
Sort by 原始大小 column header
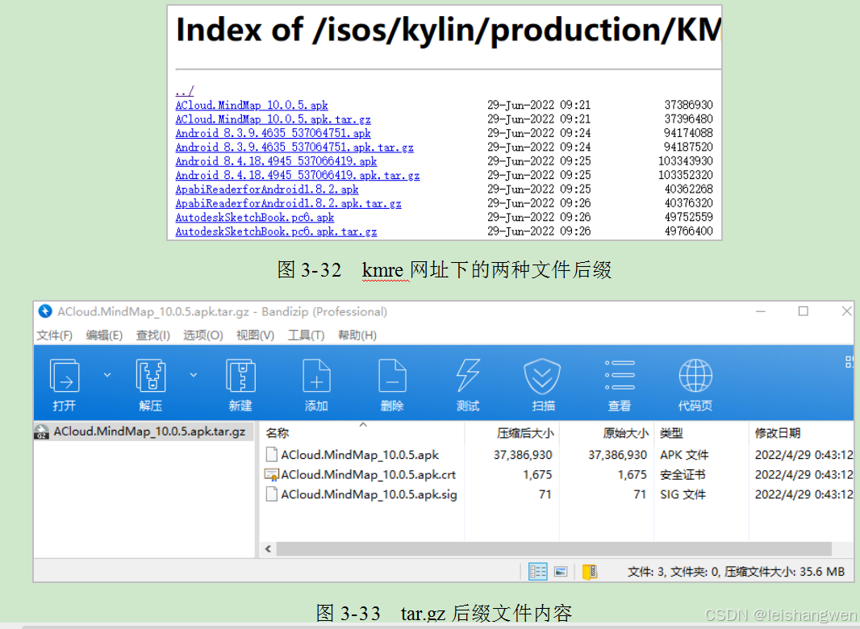(x=607, y=433)
